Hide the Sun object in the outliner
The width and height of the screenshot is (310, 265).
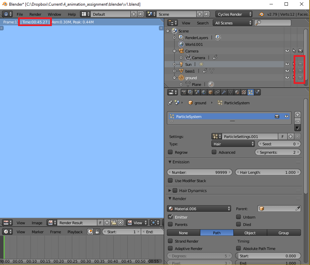coord(287,64)
